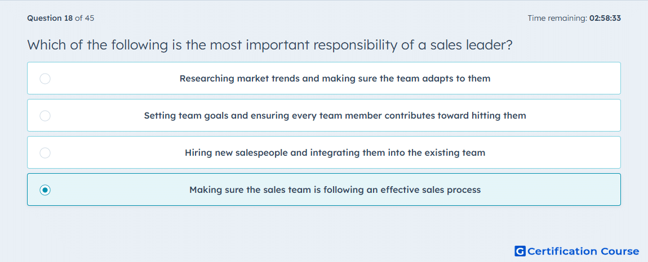The height and width of the screenshot is (262, 648).
Task: Choose answer text 'Making sure the sales team'
Action: pos(246,190)
